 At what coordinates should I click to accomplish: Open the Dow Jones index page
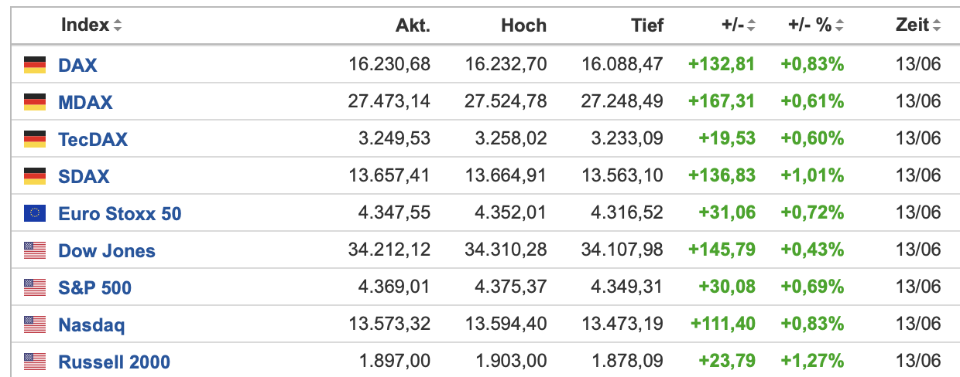click(x=107, y=250)
